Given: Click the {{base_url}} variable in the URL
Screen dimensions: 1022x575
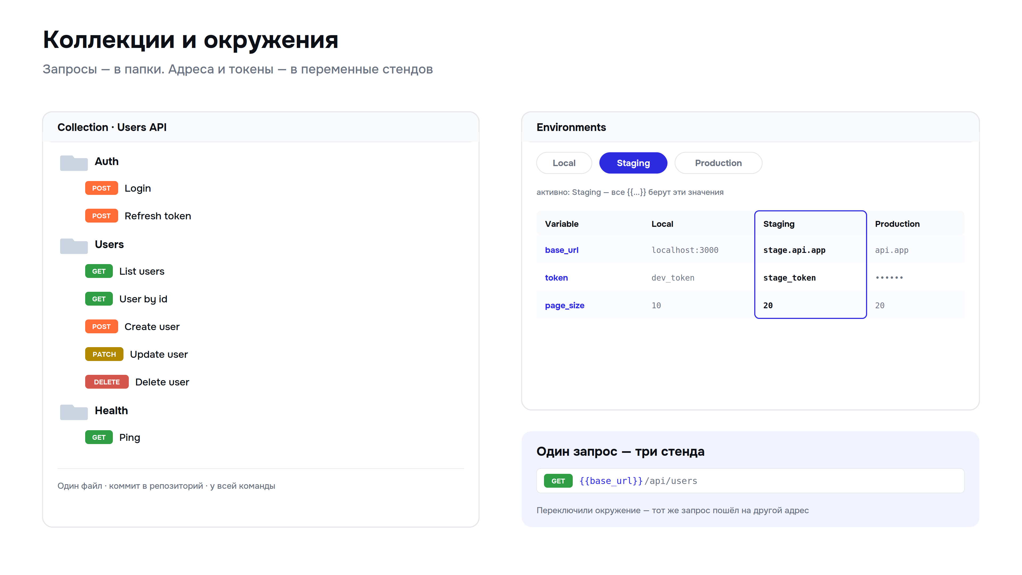Looking at the screenshot, I should [611, 481].
